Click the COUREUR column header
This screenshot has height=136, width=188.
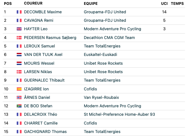pos(33,3)
